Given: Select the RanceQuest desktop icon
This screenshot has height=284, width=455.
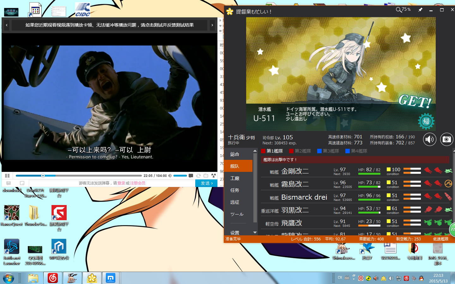Looking at the screenshot, I should pyautogui.click(x=12, y=216).
